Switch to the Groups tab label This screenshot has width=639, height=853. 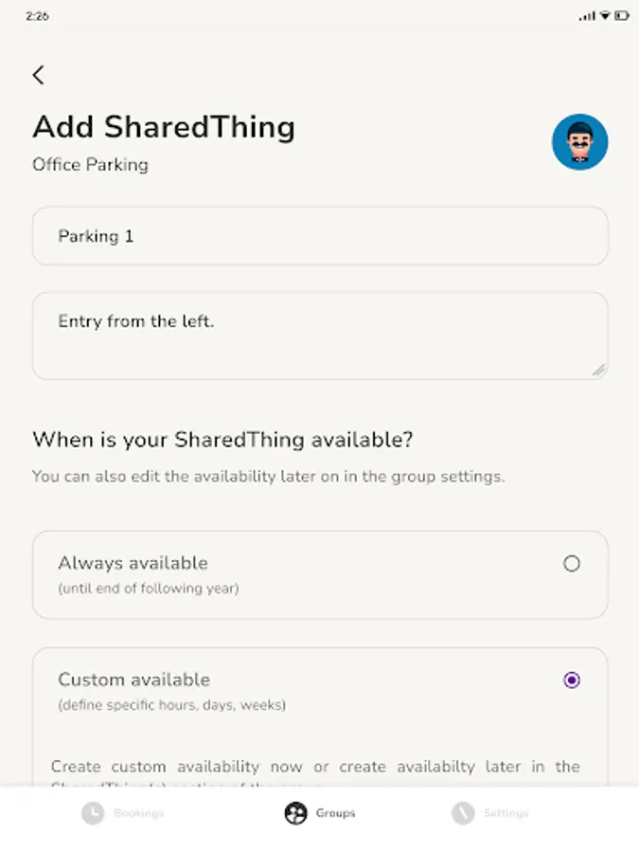pos(335,813)
